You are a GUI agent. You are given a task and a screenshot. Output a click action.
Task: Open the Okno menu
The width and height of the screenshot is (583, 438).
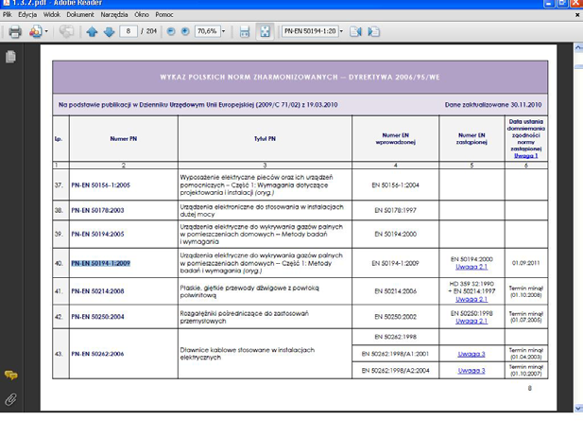pos(142,15)
